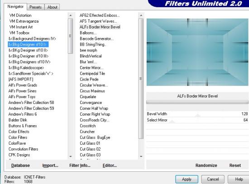
Task: Open the Help button
Action: point(239,179)
